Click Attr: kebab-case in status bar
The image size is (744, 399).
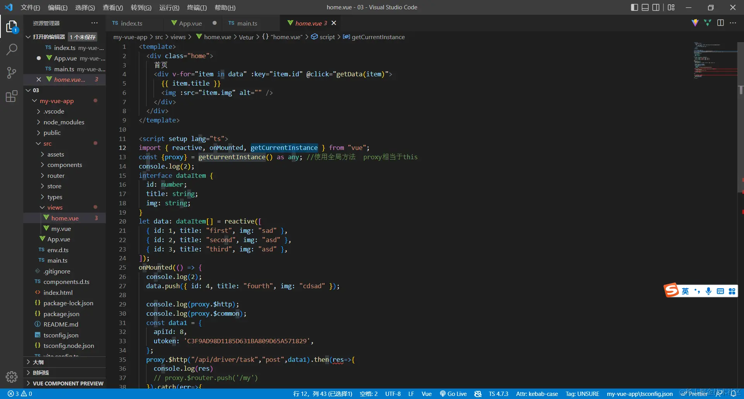(x=537, y=394)
